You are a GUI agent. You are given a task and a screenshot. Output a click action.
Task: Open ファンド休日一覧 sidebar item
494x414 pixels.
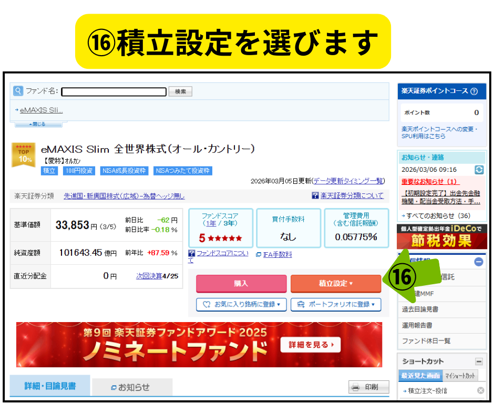(442, 341)
